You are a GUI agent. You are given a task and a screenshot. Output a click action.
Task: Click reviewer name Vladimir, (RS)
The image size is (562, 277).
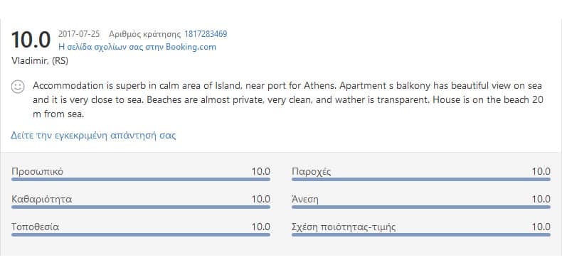(x=40, y=61)
